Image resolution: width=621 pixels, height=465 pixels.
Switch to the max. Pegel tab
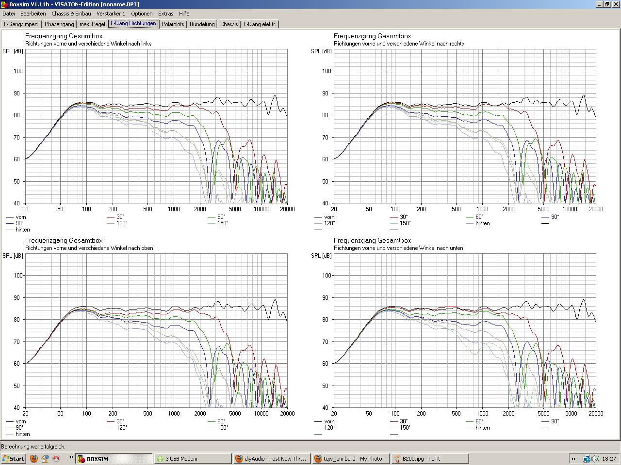(92, 24)
